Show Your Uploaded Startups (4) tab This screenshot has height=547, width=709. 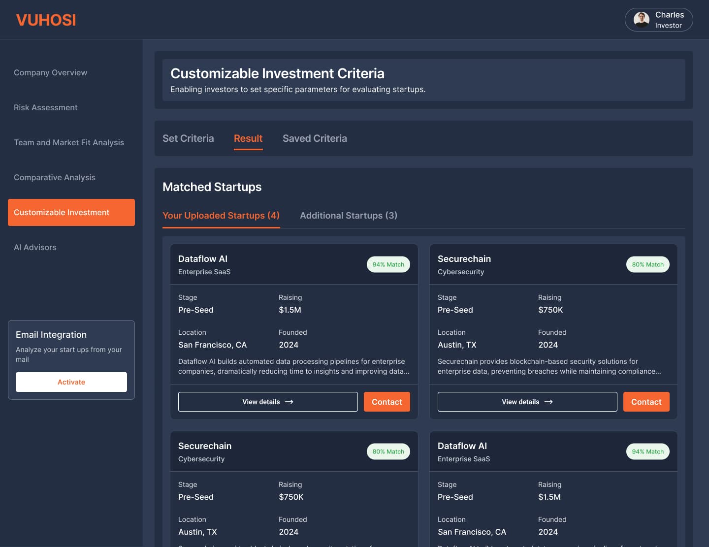click(x=221, y=215)
